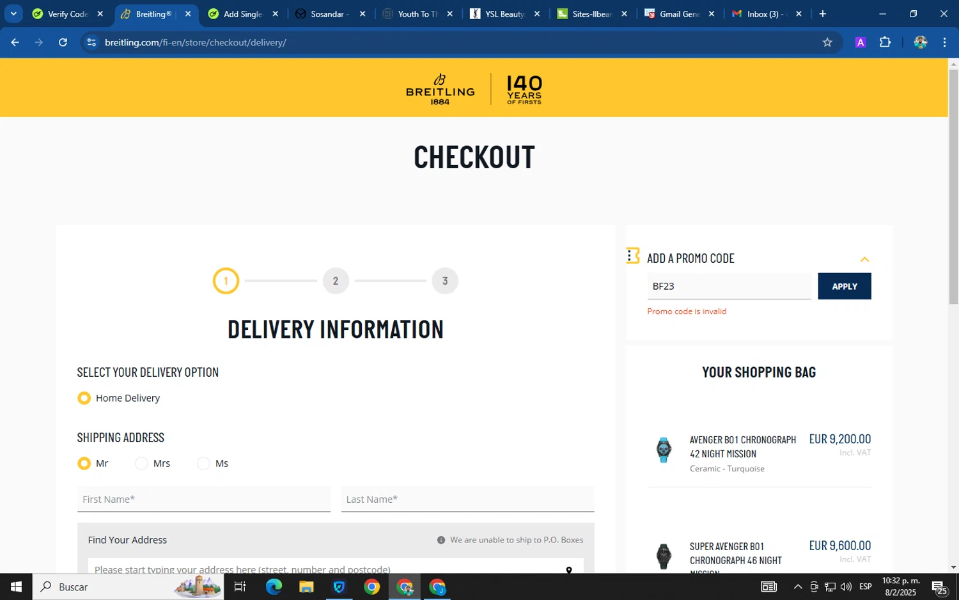Viewport: 959px width, 600px height.
Task: Switch to the Gmail Generator tab
Action: [x=680, y=13]
